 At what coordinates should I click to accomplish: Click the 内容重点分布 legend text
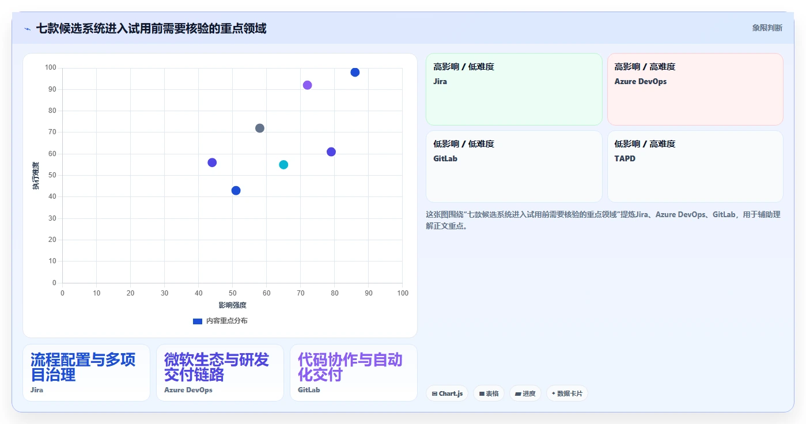(x=227, y=321)
